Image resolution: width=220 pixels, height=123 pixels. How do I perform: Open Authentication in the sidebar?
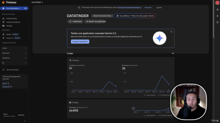[x=12, y=18]
